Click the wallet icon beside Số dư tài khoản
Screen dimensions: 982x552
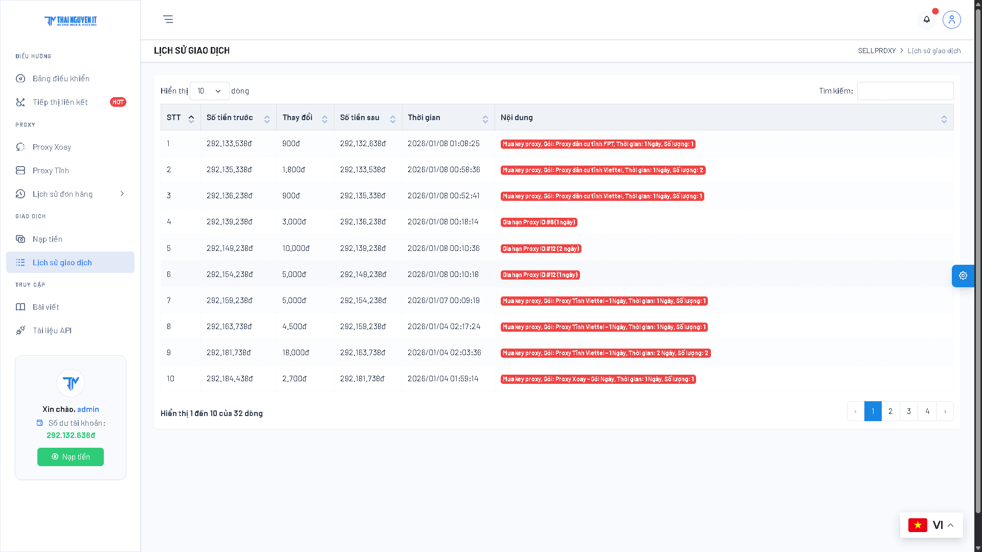point(40,423)
